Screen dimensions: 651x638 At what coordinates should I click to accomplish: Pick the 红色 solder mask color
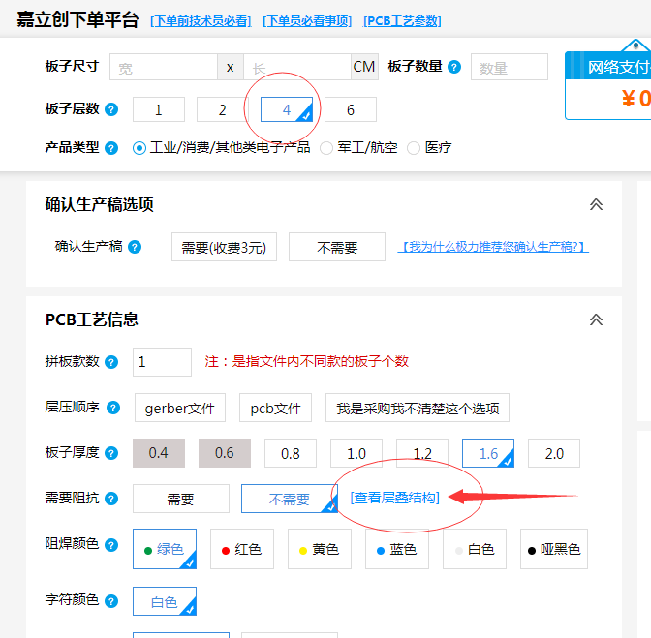pos(241,549)
